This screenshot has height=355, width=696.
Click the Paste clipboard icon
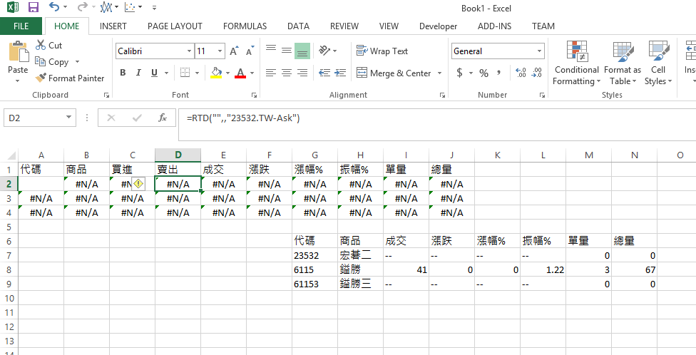click(x=19, y=51)
